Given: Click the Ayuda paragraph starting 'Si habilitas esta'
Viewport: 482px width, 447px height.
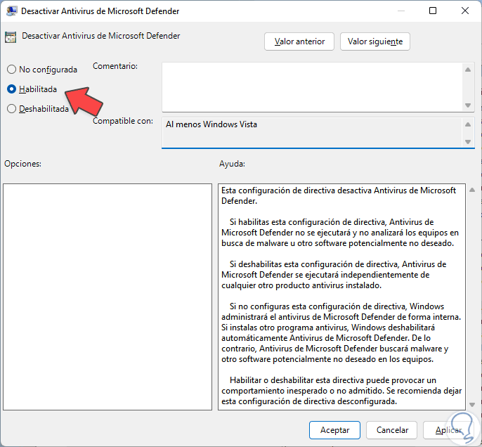Looking at the screenshot, I should [340, 233].
